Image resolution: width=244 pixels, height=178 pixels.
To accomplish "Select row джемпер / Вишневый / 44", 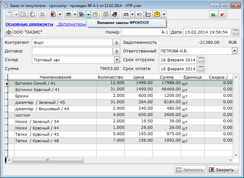I will click(121, 109).
